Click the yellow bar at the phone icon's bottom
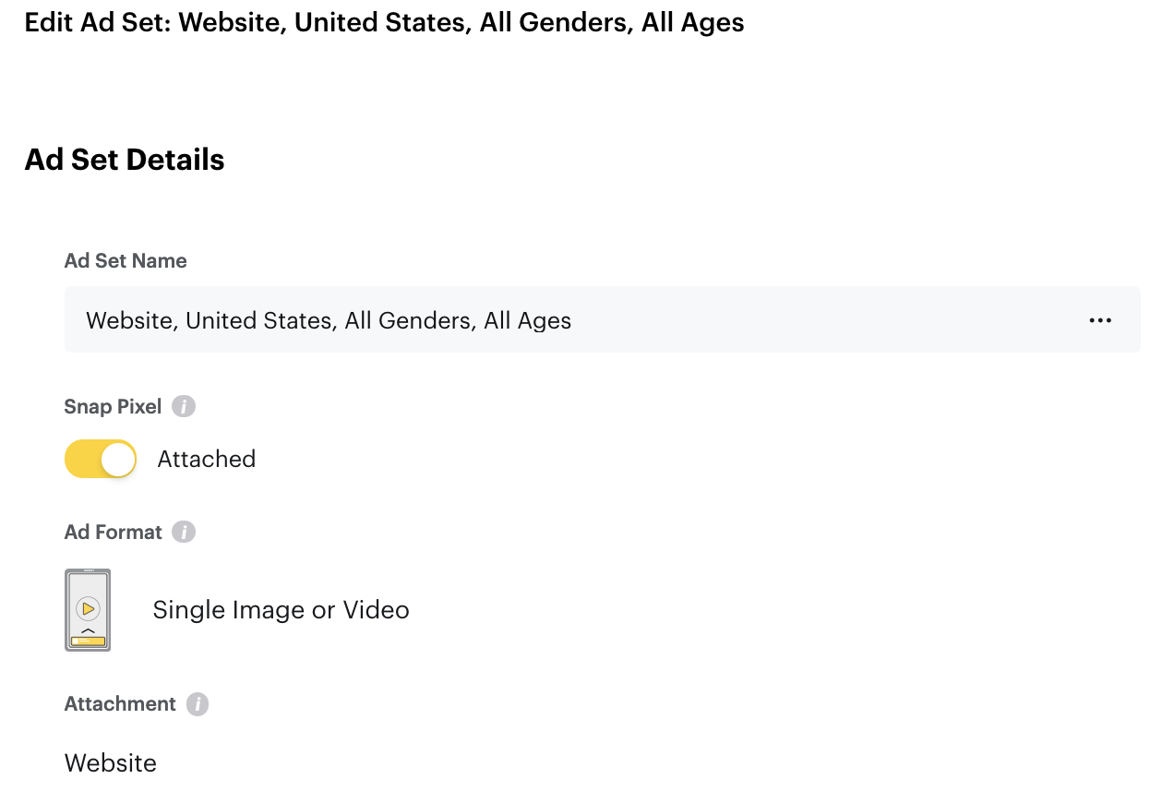 tap(88, 641)
